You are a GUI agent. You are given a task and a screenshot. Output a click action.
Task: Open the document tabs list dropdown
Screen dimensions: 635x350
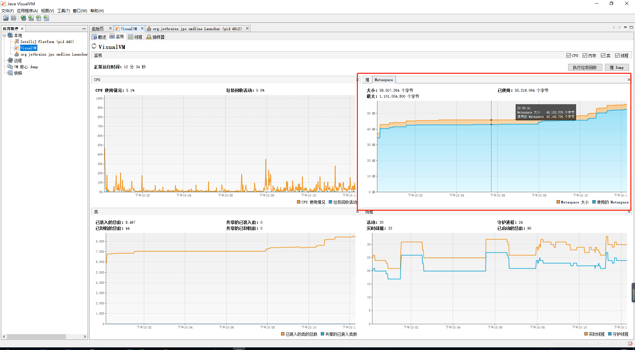(x=625, y=27)
